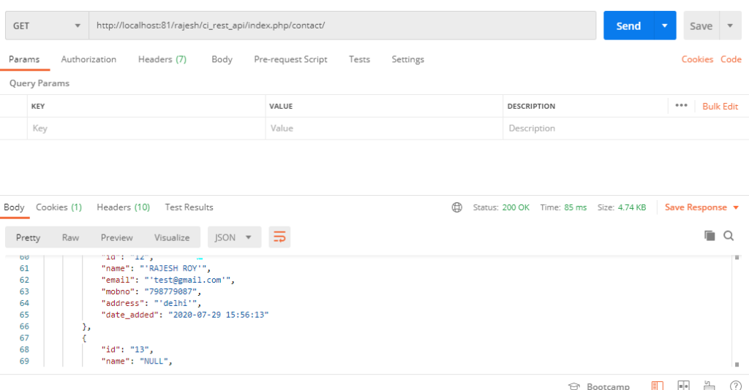Click the response size "4.74 KB"

click(x=631, y=207)
